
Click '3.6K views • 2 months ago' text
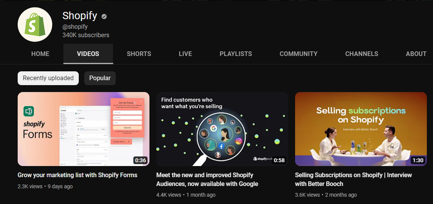click(x=326, y=195)
